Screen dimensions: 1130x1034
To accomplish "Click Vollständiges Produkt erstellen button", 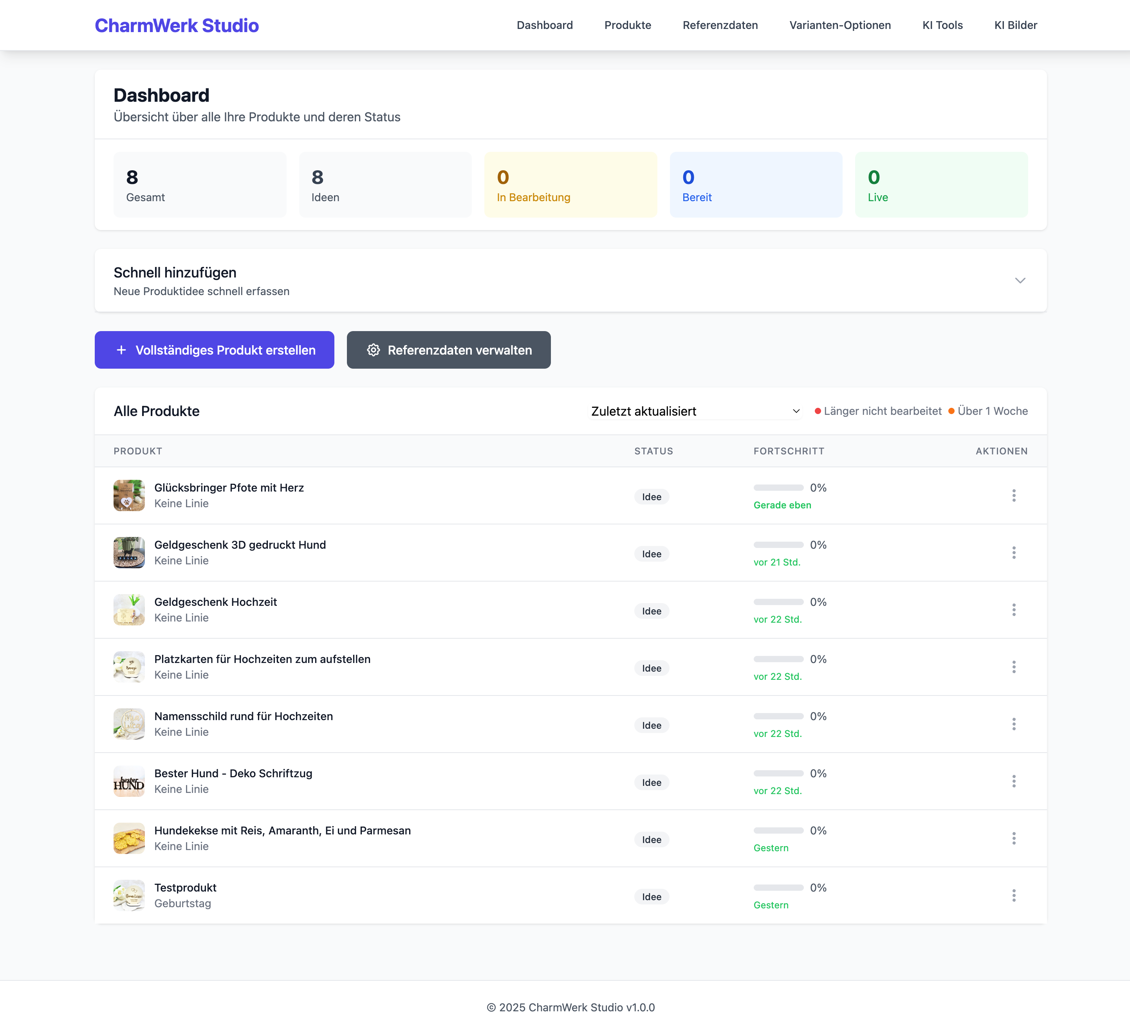I will (x=214, y=350).
